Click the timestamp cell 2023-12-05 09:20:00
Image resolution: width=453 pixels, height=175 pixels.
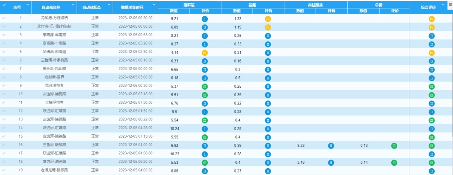click(135, 162)
